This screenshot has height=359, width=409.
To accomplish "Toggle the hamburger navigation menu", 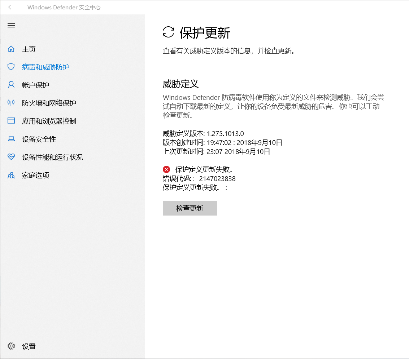I will point(11,25).
